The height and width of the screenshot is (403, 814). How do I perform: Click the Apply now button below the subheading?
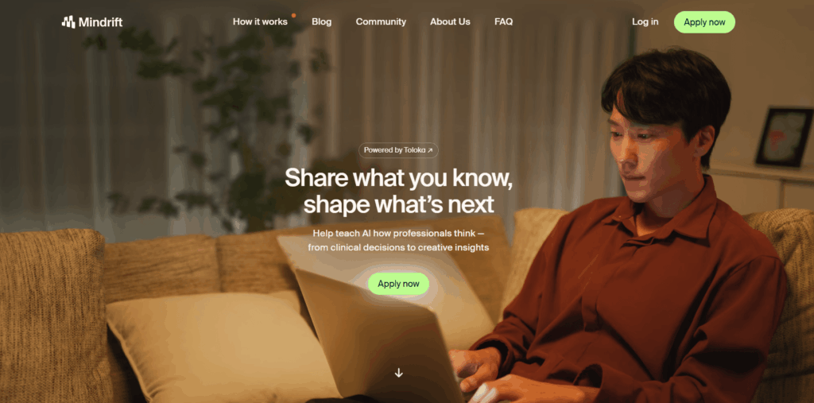tap(399, 284)
